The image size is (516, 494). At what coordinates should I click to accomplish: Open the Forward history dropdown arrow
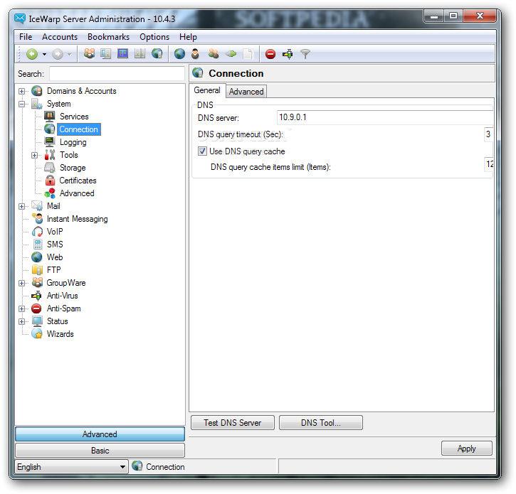point(70,54)
